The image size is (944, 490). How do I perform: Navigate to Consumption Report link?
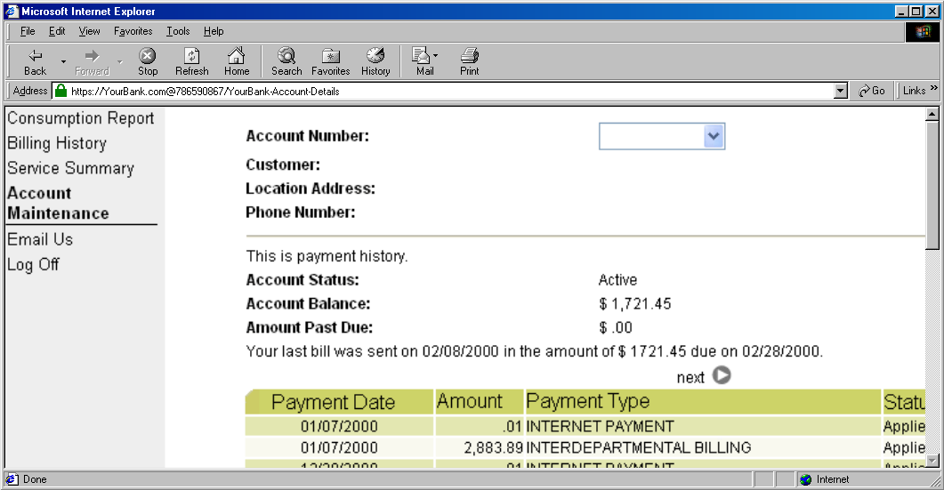(x=81, y=118)
